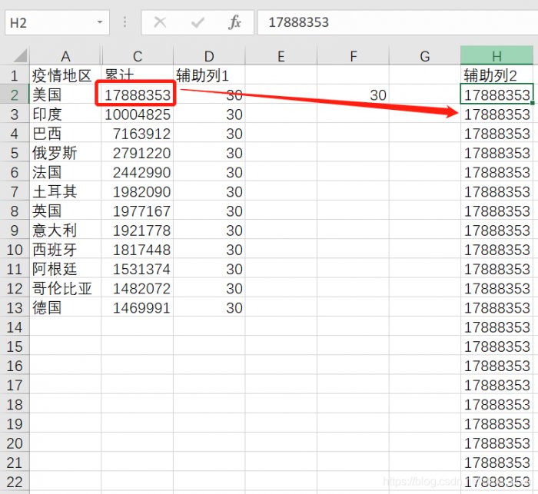This screenshot has width=538, height=494.
Task: Click the cell containing 美国
Action: [65, 95]
